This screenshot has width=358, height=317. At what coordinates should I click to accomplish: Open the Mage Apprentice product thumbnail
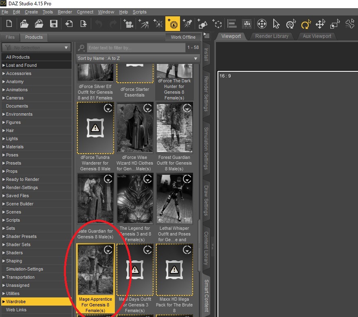tap(95, 269)
